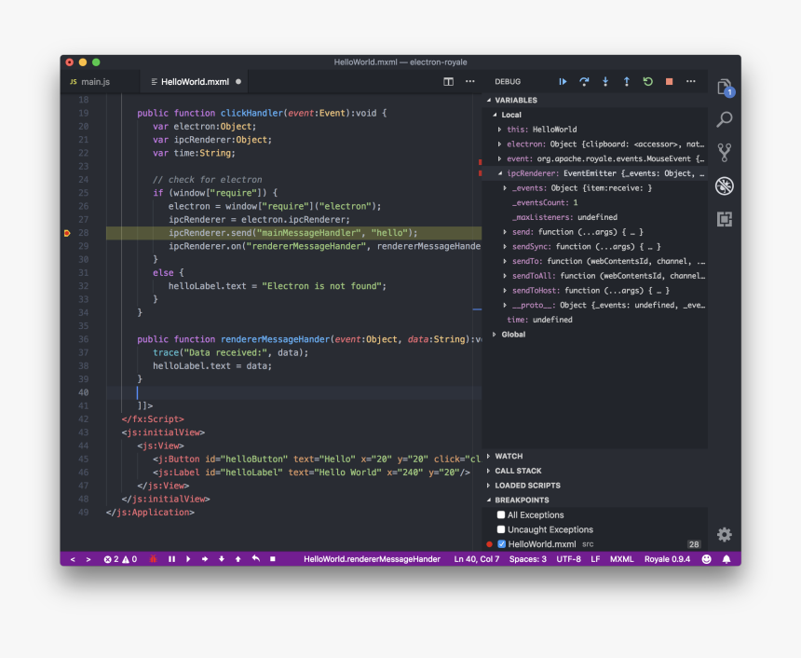Click the line 28 badge in breakpoints
The image size is (801, 658).
coord(694,544)
